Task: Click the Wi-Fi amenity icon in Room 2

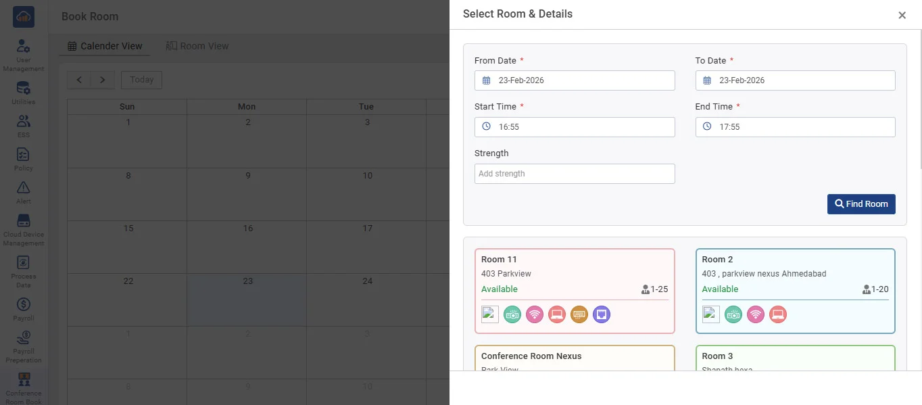Action: 756,314
